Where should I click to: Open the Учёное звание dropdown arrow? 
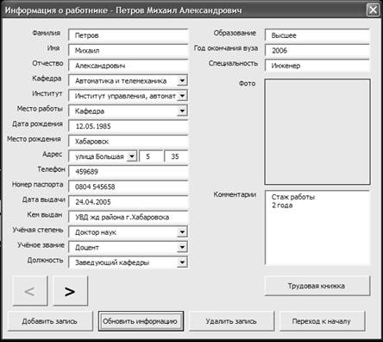click(x=182, y=247)
